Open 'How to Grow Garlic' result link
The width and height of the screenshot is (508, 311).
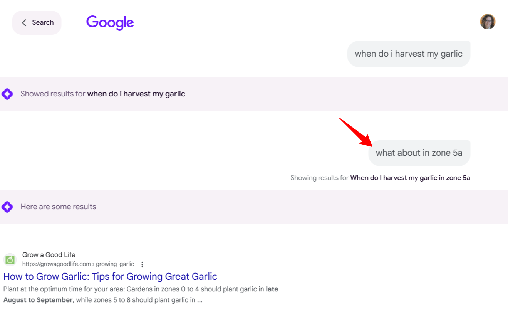click(110, 276)
